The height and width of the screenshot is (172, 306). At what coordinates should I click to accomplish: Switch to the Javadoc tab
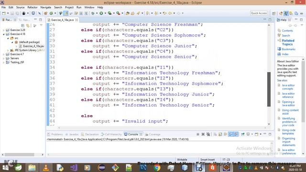(x=72, y=134)
